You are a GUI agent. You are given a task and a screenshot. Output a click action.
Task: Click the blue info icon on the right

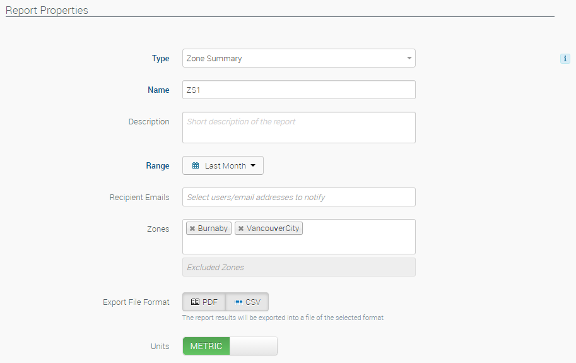(x=565, y=59)
